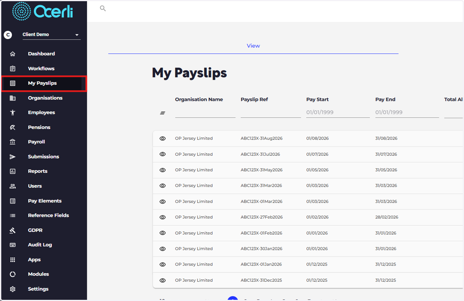
Task: View payslip ABC123X-31Dec2025 via eye icon
Action: coord(163,280)
